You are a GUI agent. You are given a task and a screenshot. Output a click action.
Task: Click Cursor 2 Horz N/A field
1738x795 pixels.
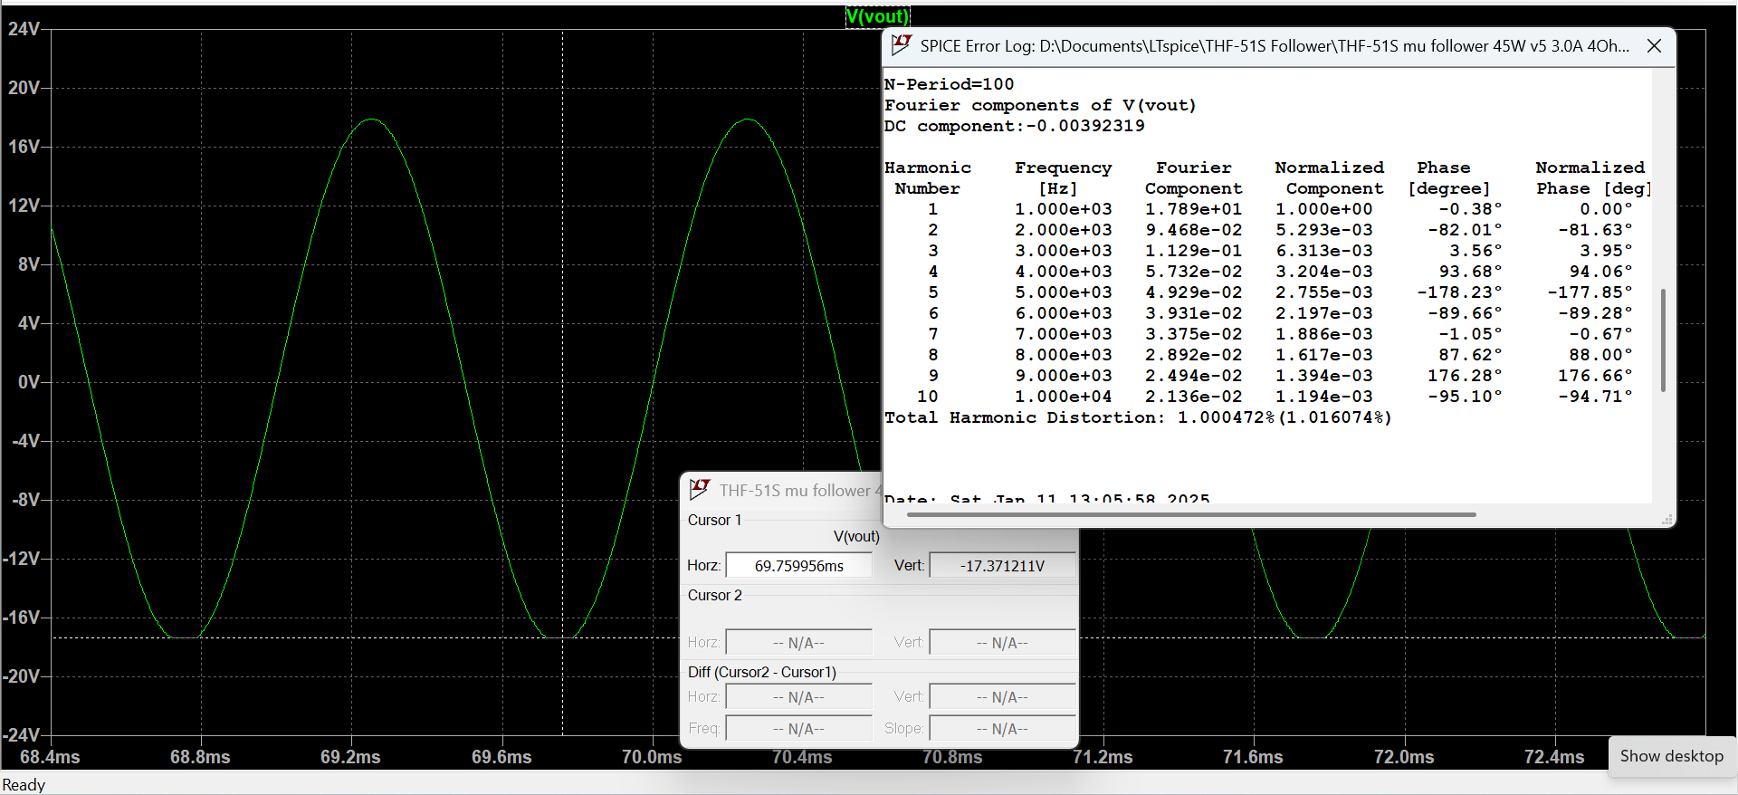point(799,643)
